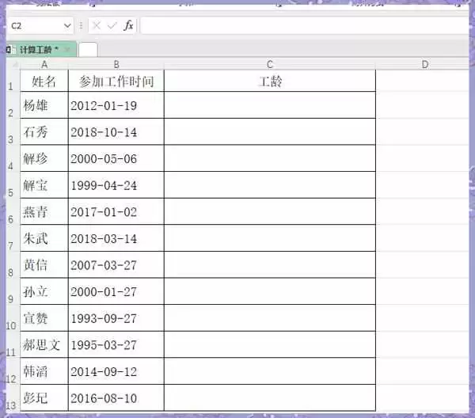This screenshot has height=418, width=475.
Task: Click the 工龄 header cell
Action: (270, 81)
